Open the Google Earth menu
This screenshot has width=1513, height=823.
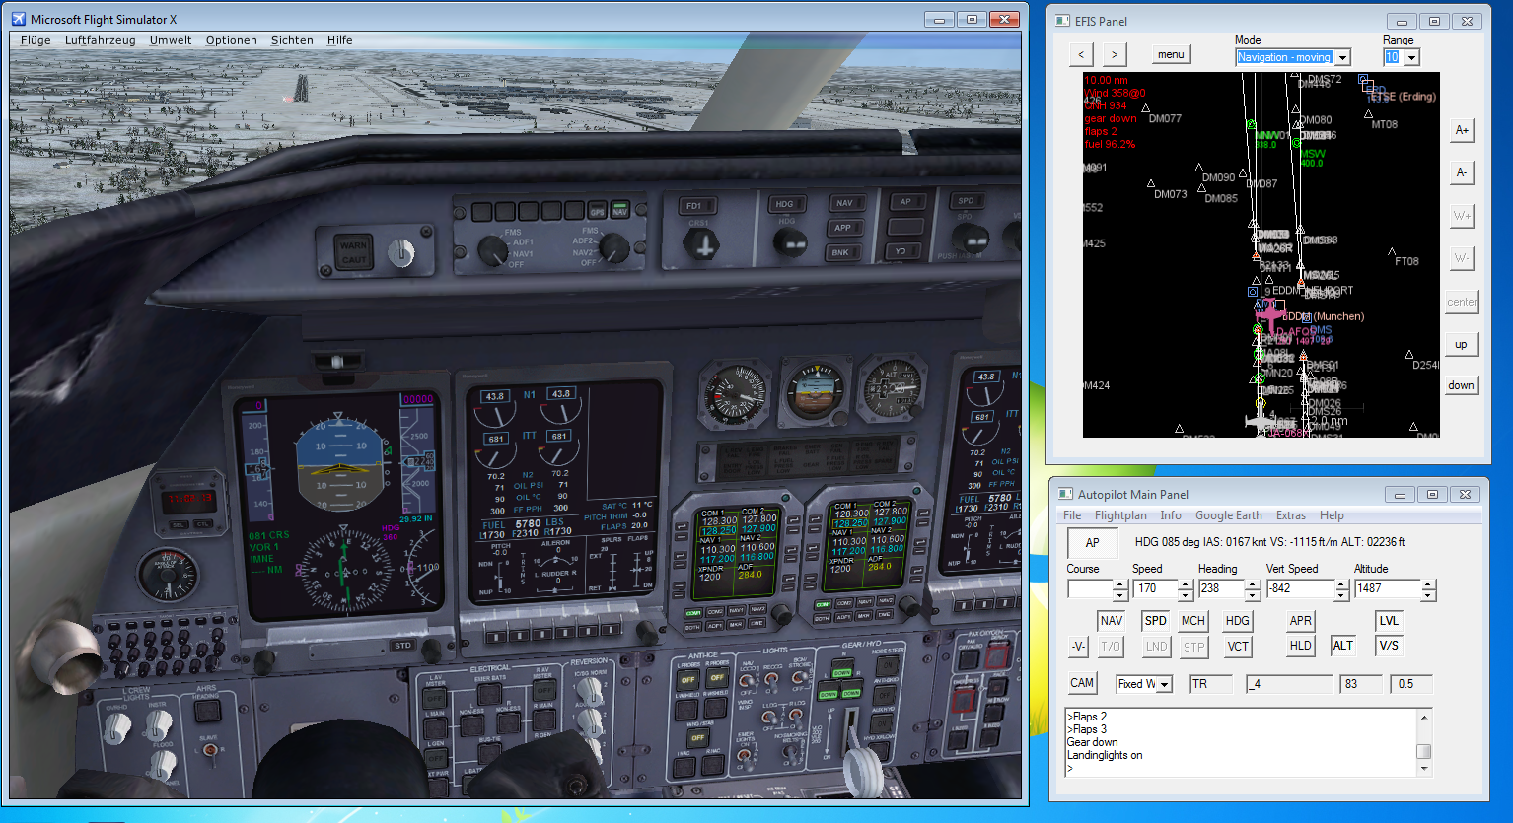click(x=1228, y=515)
